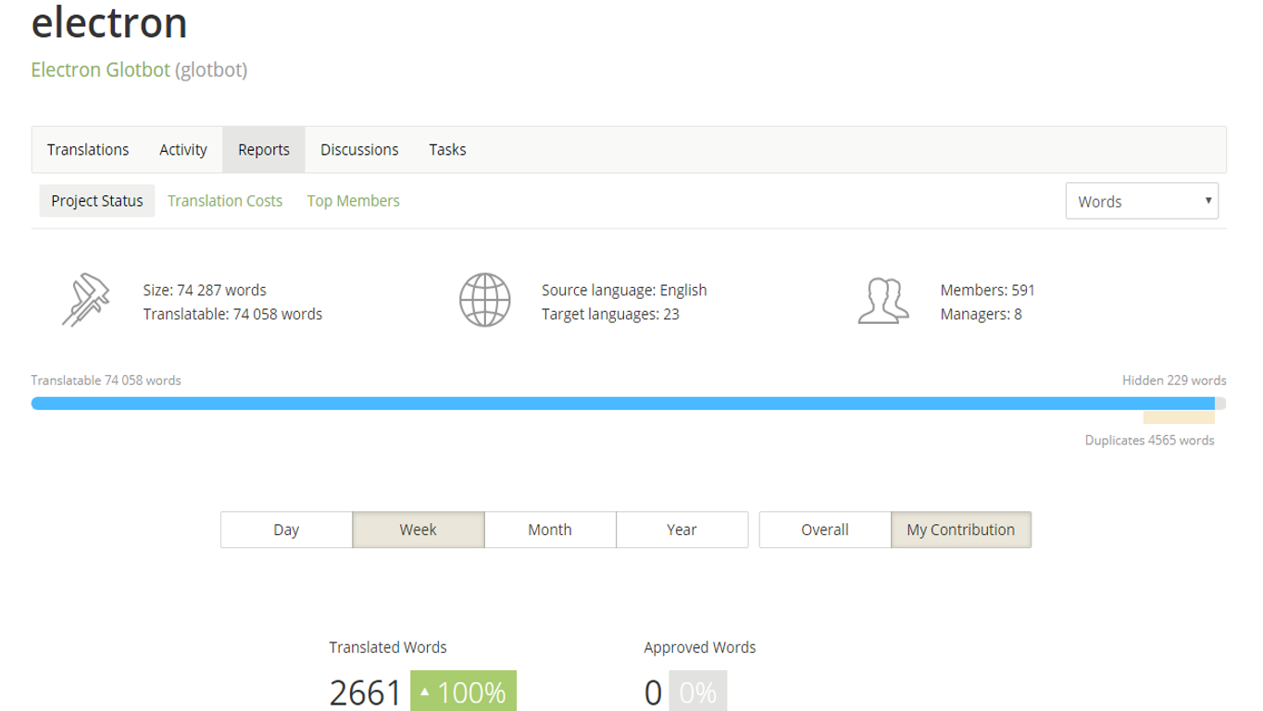
Task: Open the Translation Costs report
Action: click(x=225, y=201)
